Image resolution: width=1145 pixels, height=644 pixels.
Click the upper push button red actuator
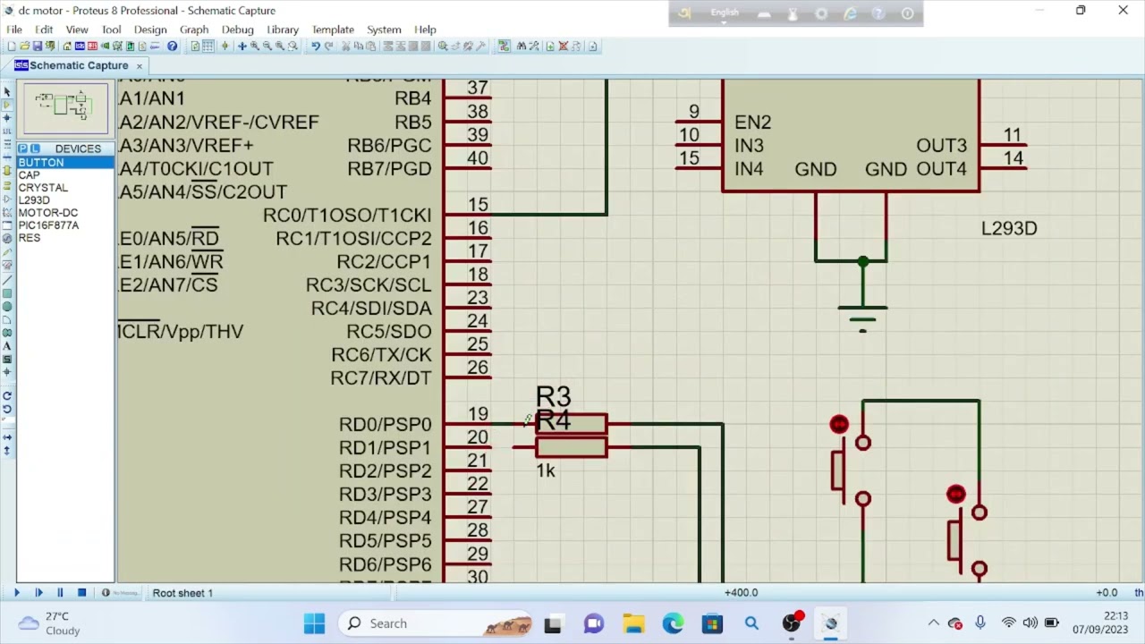tap(839, 425)
